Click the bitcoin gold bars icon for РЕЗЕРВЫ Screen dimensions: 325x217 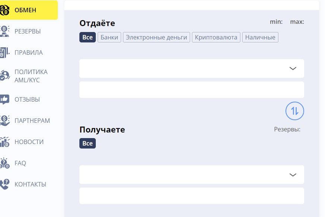(x=4, y=31)
